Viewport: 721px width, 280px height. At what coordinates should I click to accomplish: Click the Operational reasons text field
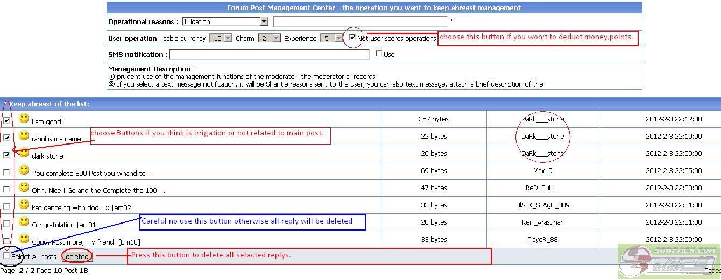360,22
